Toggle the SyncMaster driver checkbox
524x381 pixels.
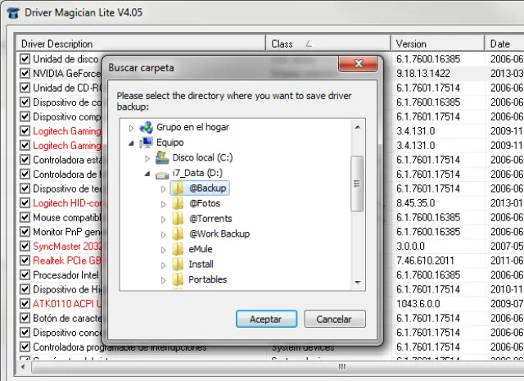pos(25,247)
